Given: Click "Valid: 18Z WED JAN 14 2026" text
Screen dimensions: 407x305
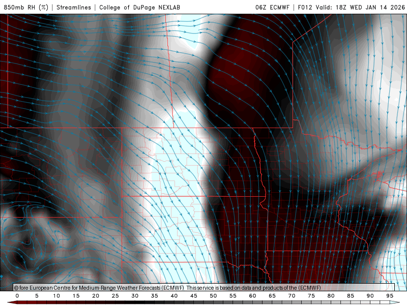Looking at the screenshot, I should coord(360,7).
